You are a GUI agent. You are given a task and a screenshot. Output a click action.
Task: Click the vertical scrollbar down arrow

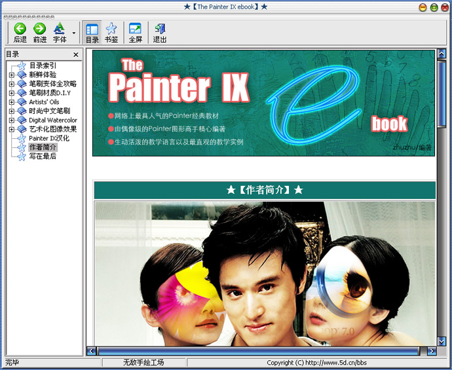click(442, 341)
